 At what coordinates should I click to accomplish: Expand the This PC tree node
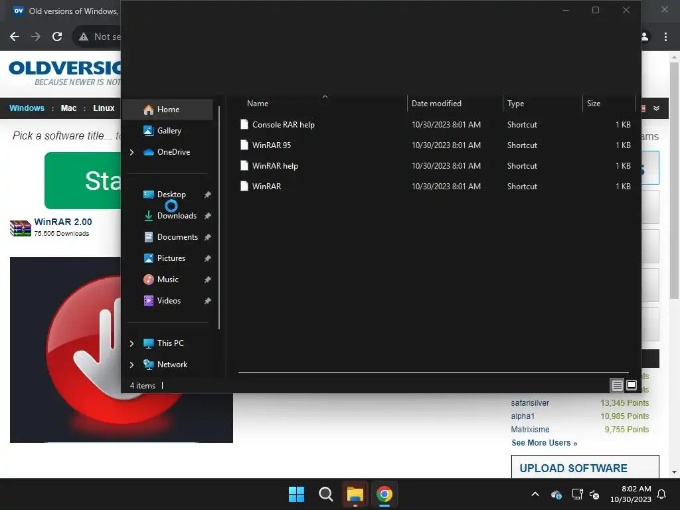[x=132, y=343]
